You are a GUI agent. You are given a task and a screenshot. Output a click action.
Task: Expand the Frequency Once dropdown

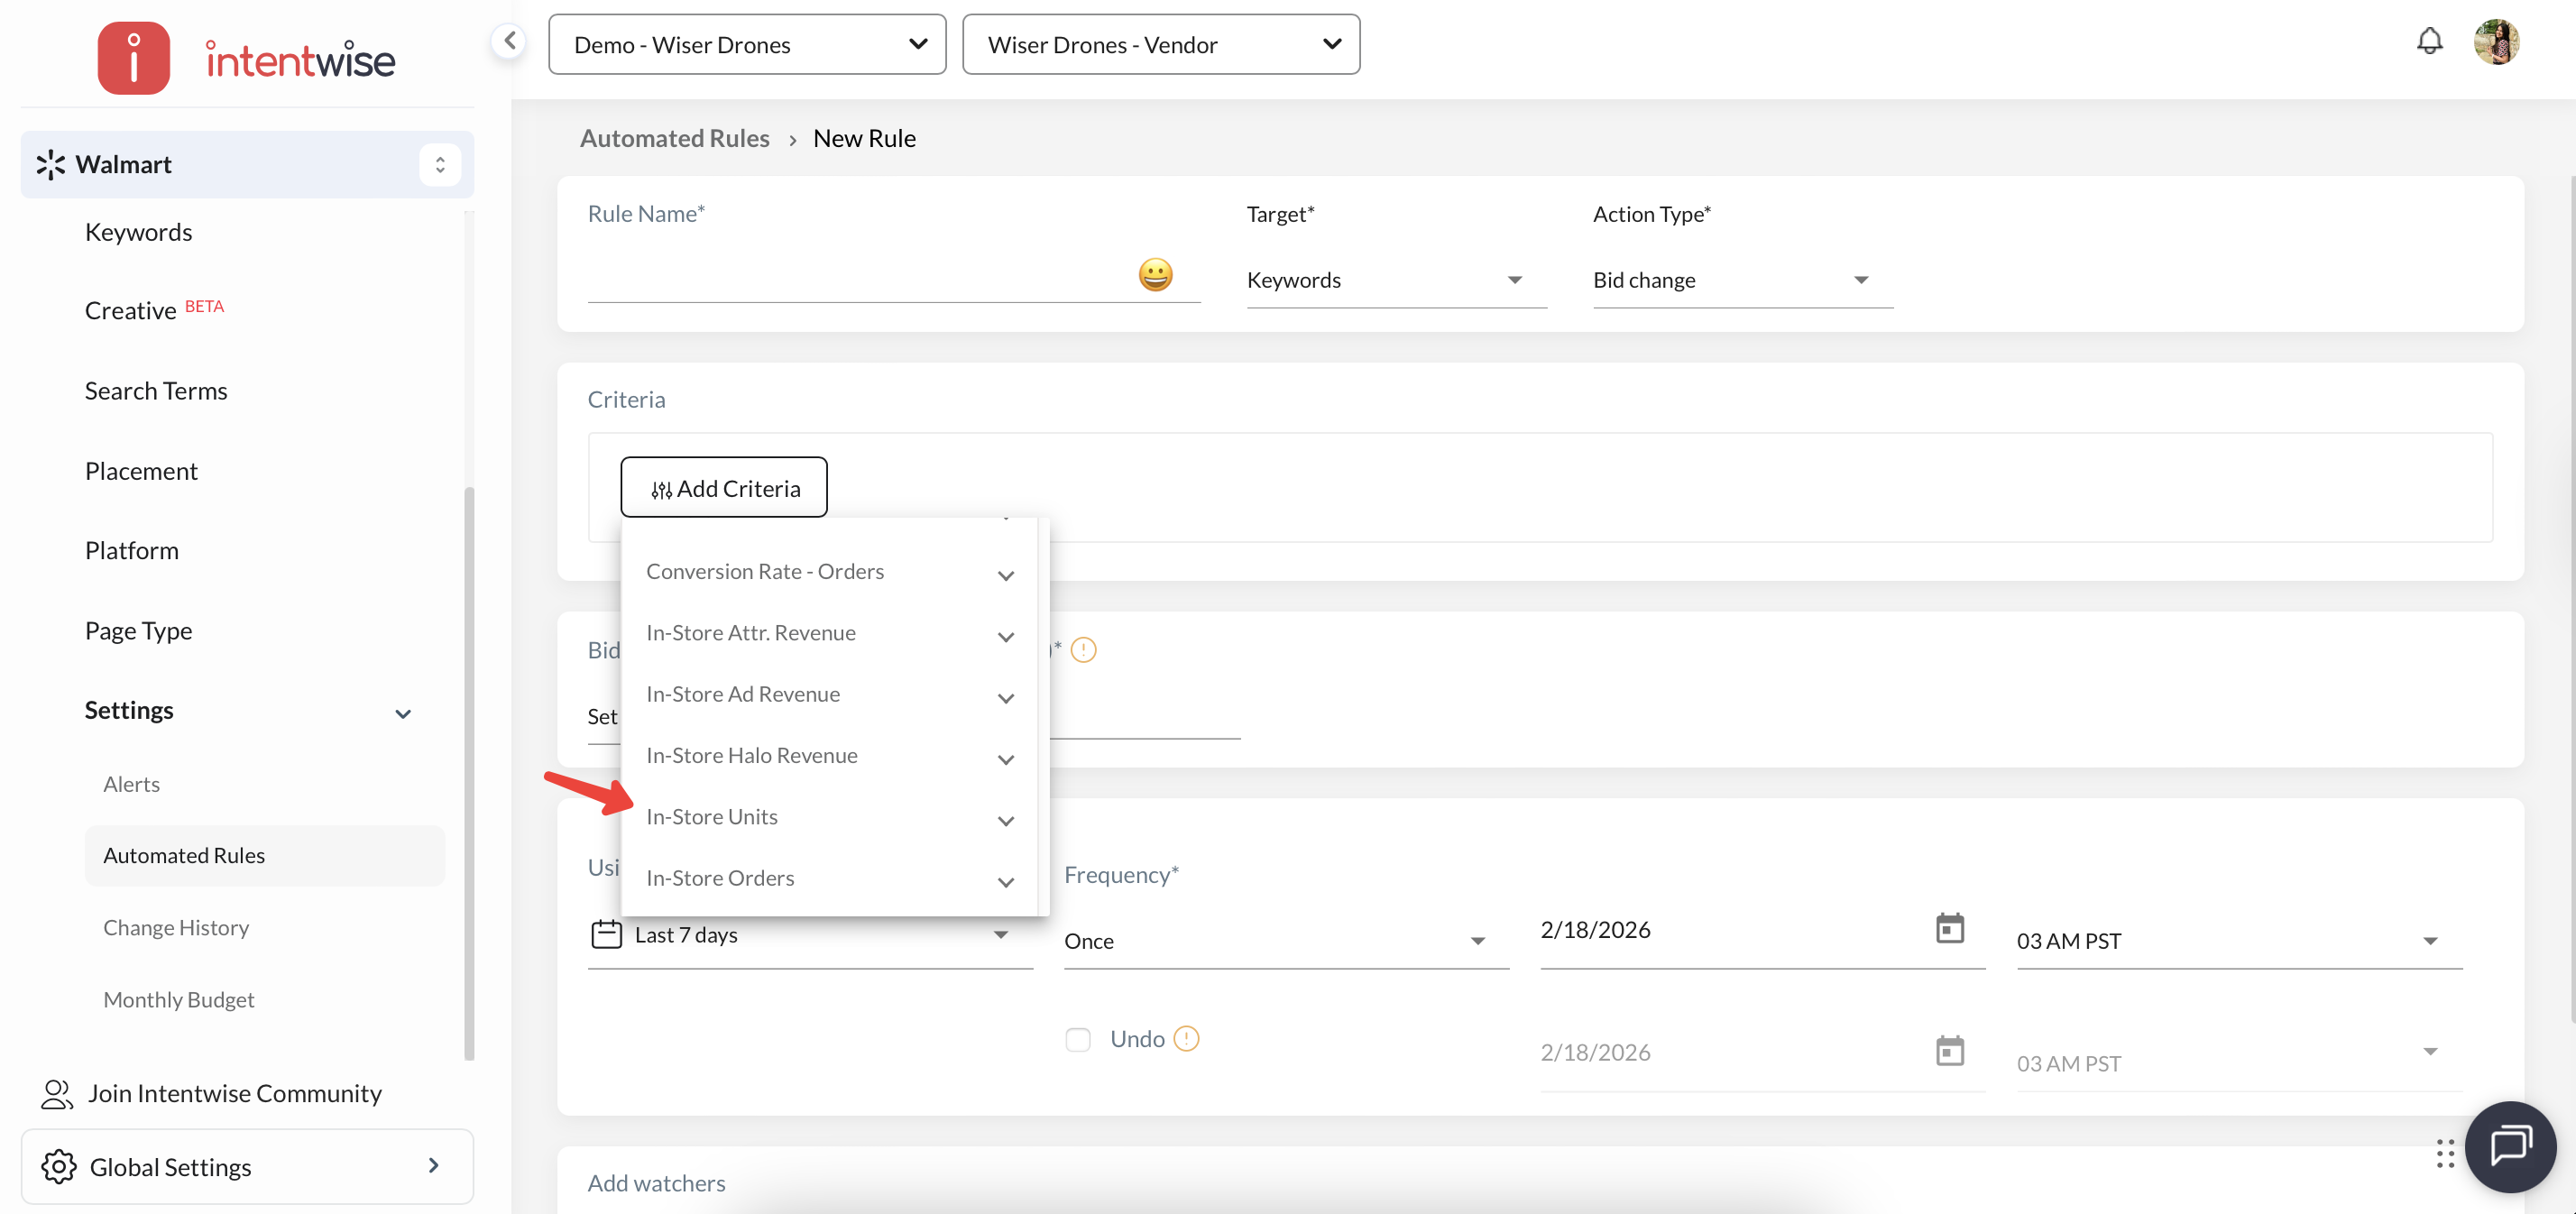click(x=1285, y=941)
